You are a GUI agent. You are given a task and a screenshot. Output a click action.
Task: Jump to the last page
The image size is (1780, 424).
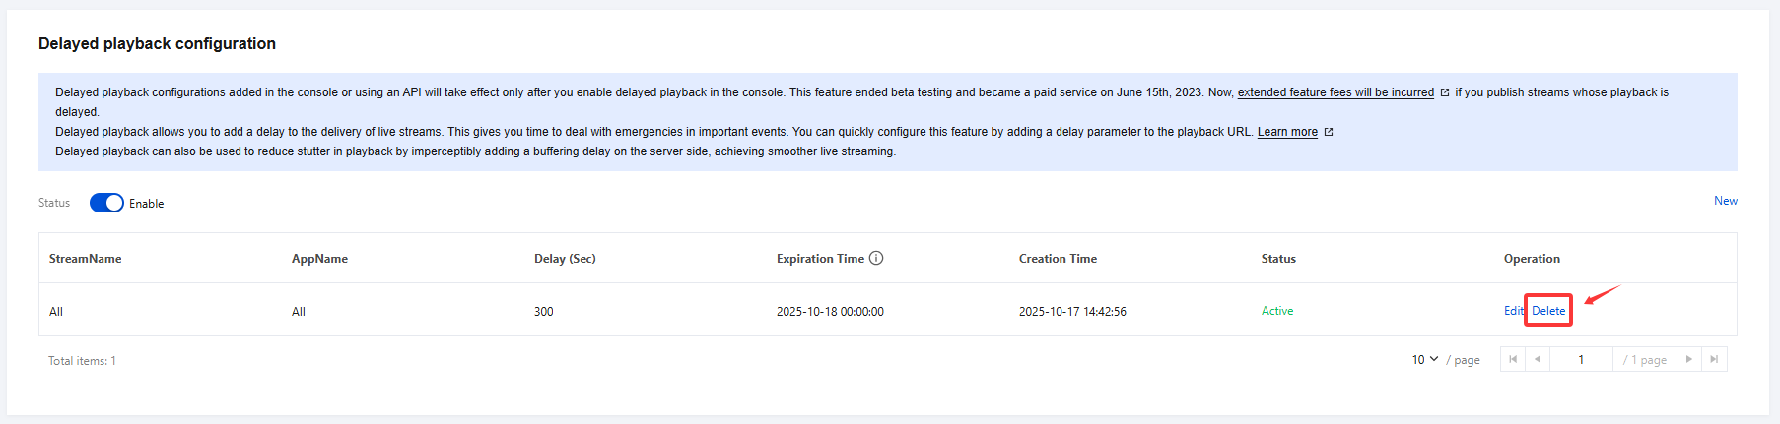(x=1715, y=360)
